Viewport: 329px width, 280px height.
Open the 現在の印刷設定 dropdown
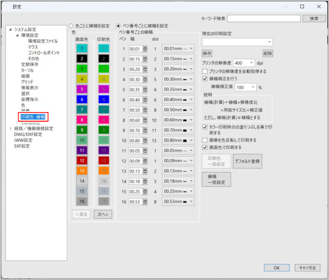(x=237, y=42)
